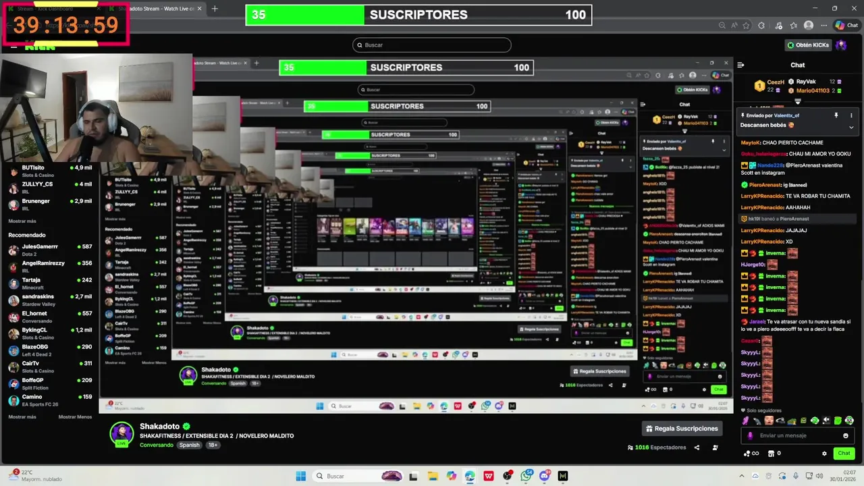Open WhatsApp from the taskbar

pos(526,476)
